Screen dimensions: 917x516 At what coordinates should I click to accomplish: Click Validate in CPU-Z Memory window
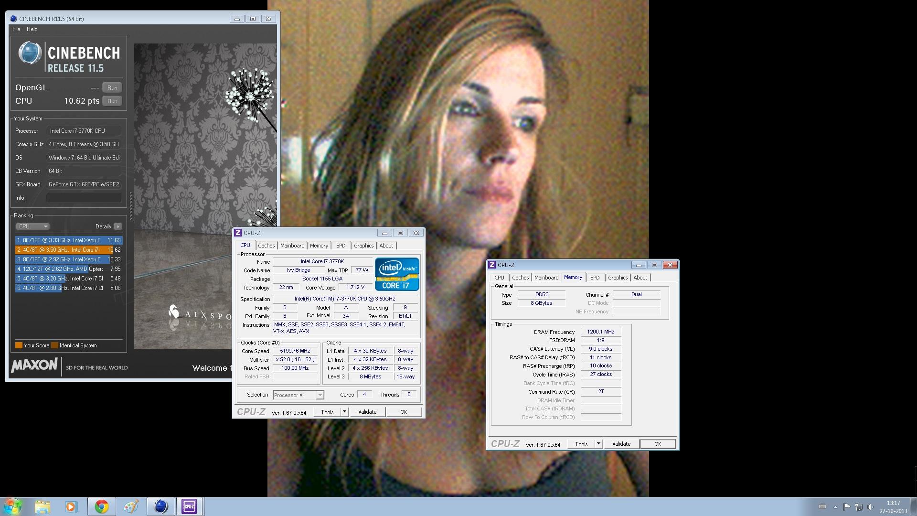pyautogui.click(x=621, y=444)
